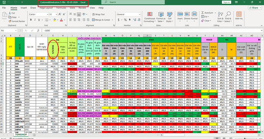Click the Paste clipboard icon
The width and height of the screenshot is (264, 139).
click(x=4, y=14)
